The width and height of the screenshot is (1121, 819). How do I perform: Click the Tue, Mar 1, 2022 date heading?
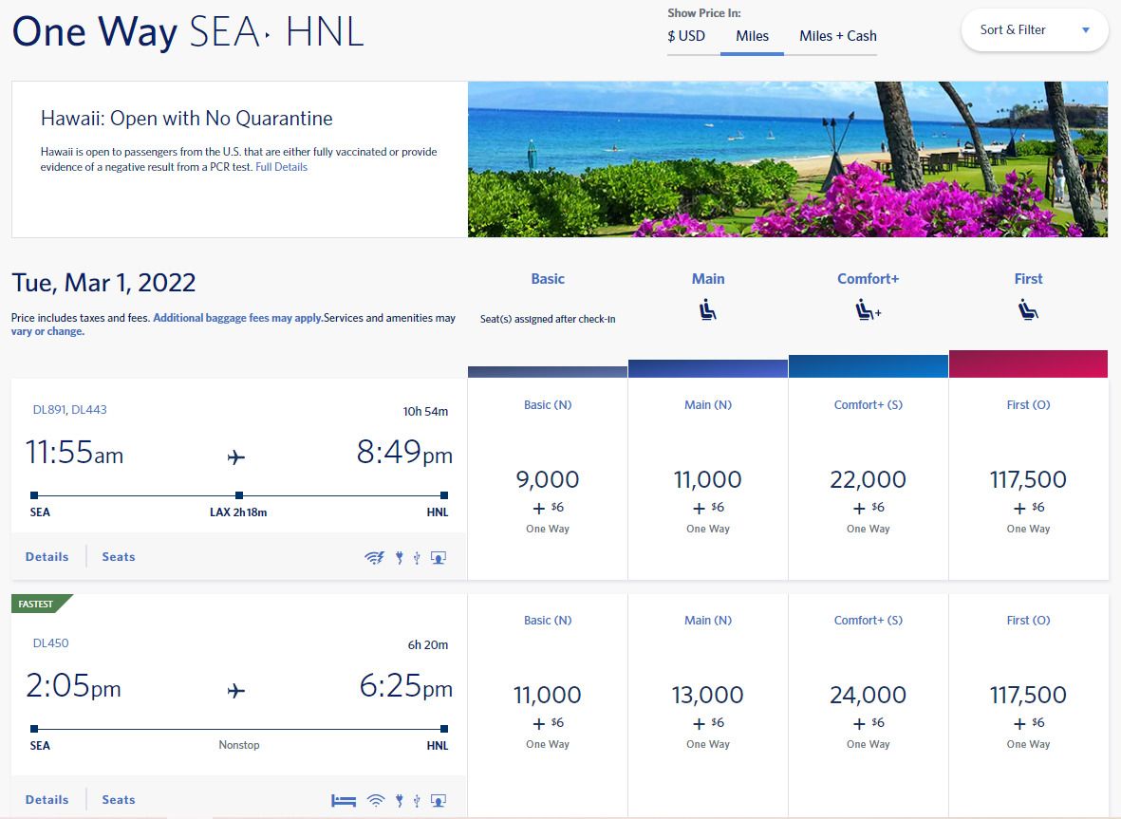pos(103,283)
